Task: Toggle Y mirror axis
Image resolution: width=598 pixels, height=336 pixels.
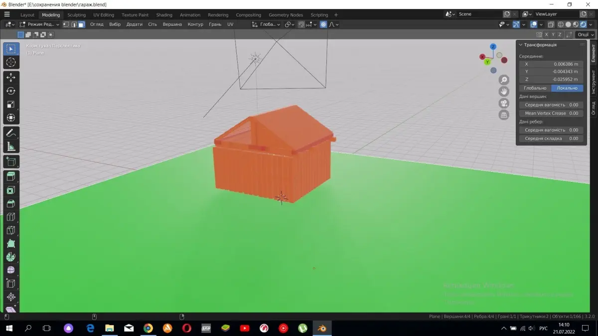Action: coord(553,34)
